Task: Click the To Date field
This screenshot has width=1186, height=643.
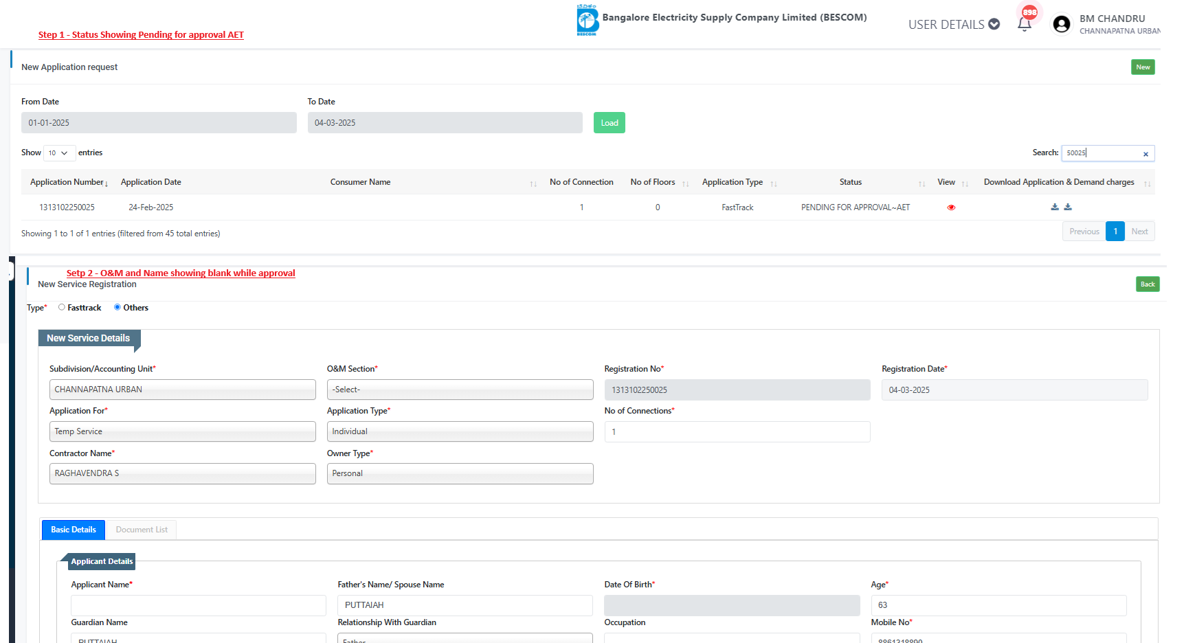Action: pos(445,123)
